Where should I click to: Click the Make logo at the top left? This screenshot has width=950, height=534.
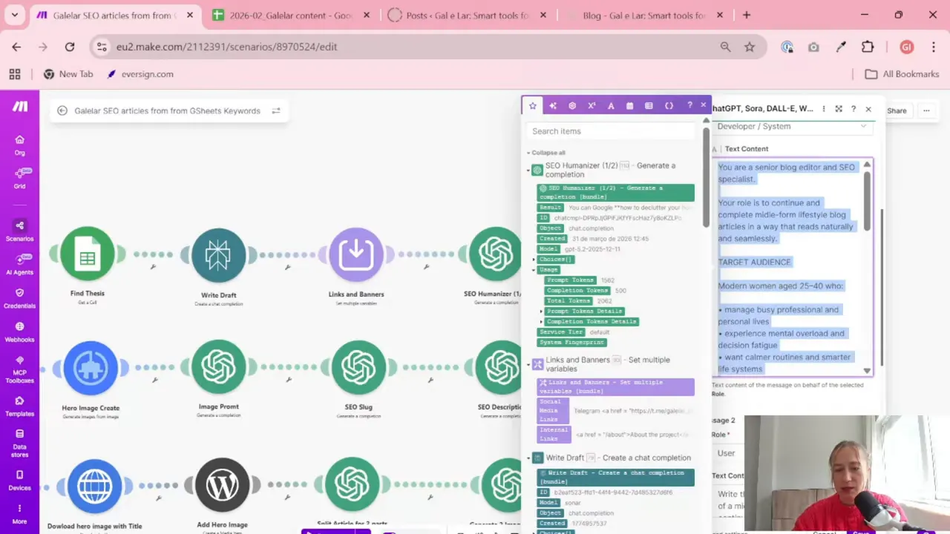(20, 107)
